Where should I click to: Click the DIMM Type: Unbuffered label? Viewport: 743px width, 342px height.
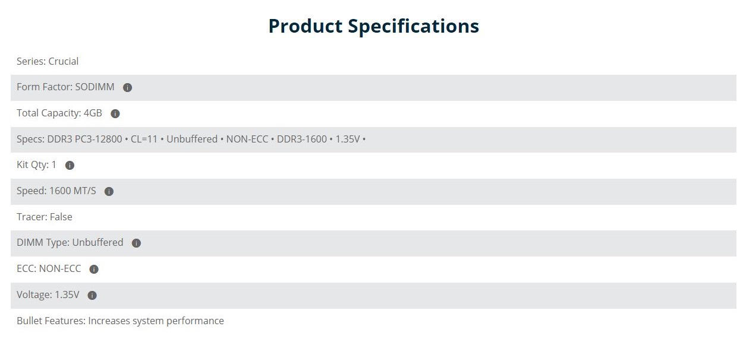[70, 242]
